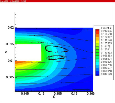The width and height of the screenshot is (115, 103).
Task: Click X axis label 0.155
Action: click(58, 93)
